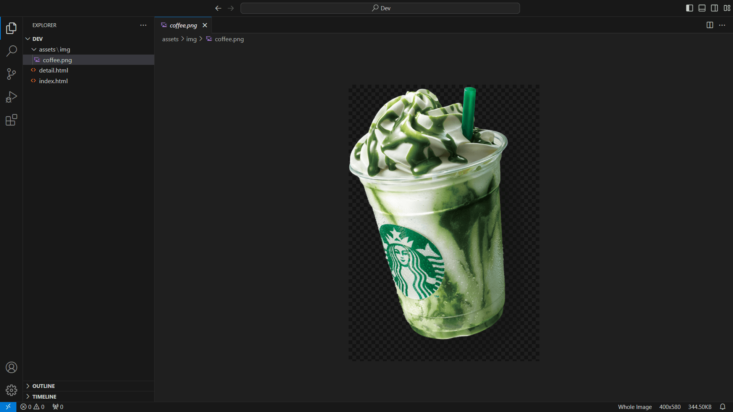Open the Extensions view
733x412 pixels.
click(11, 120)
